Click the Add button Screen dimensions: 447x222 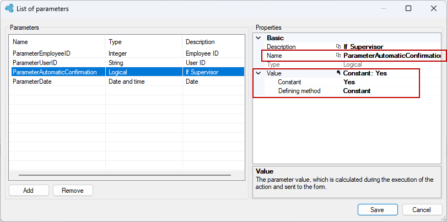click(29, 191)
